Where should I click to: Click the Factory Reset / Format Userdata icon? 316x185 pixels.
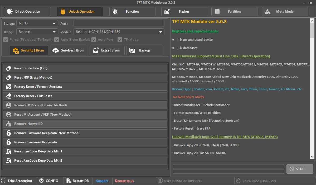[9, 87]
